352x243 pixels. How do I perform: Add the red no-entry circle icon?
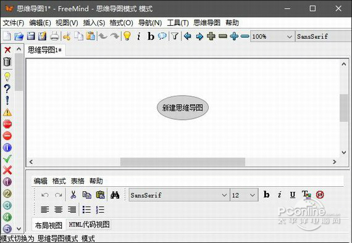tap(7, 136)
